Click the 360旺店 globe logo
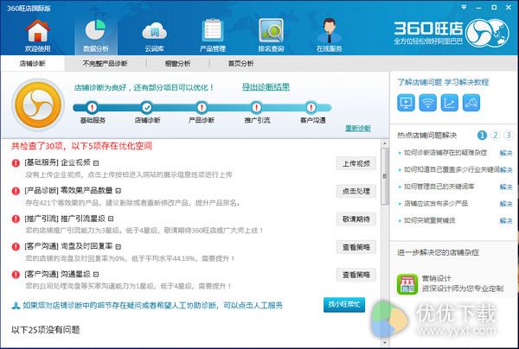Screen dimensions: 519x349 (x=487, y=32)
